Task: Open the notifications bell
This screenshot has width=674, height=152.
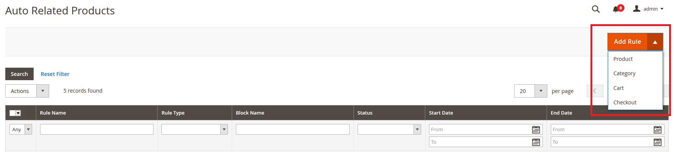Action: click(x=616, y=9)
